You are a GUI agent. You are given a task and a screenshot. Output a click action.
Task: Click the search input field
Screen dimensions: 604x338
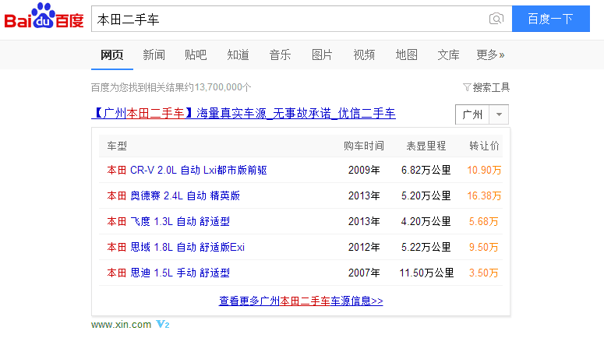pyautogui.click(x=288, y=19)
